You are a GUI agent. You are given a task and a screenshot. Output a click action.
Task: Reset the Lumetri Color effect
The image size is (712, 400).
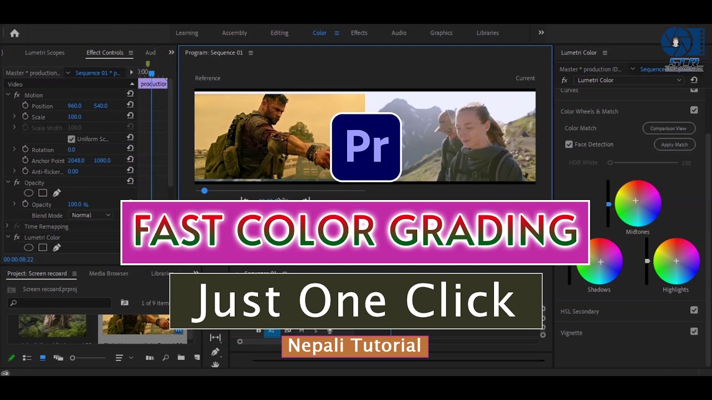[694, 80]
